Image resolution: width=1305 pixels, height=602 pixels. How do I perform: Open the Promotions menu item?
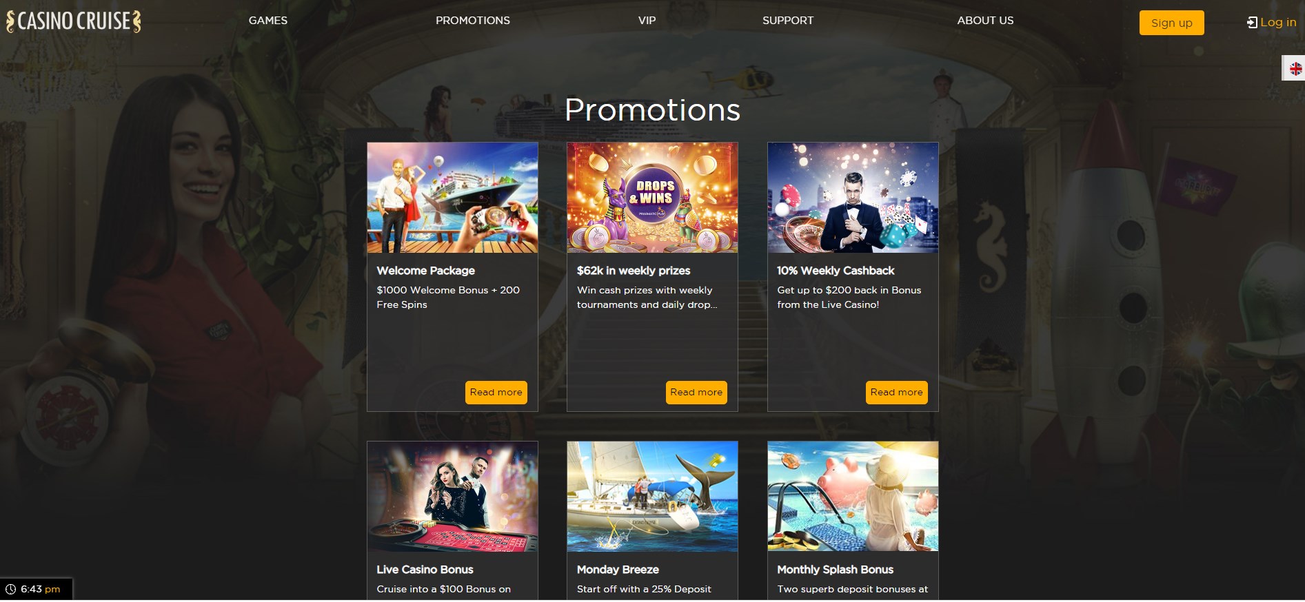(473, 21)
